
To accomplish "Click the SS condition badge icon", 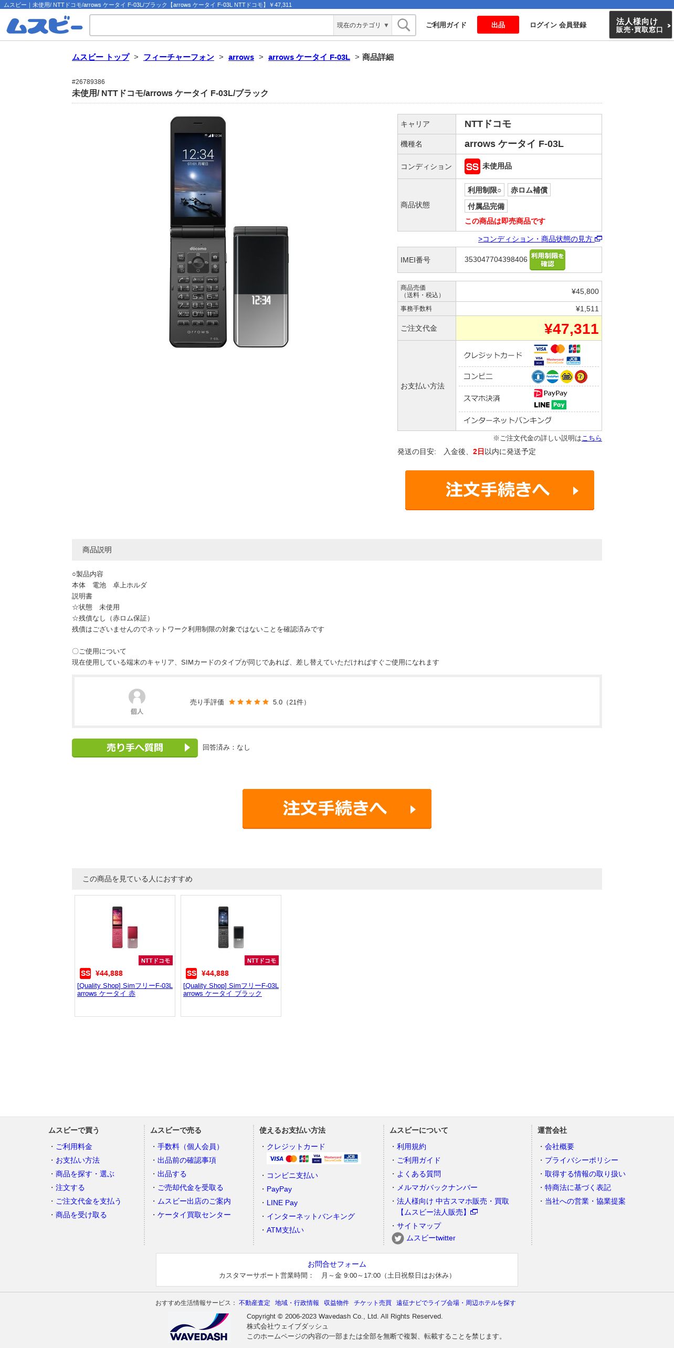I will 472,166.
